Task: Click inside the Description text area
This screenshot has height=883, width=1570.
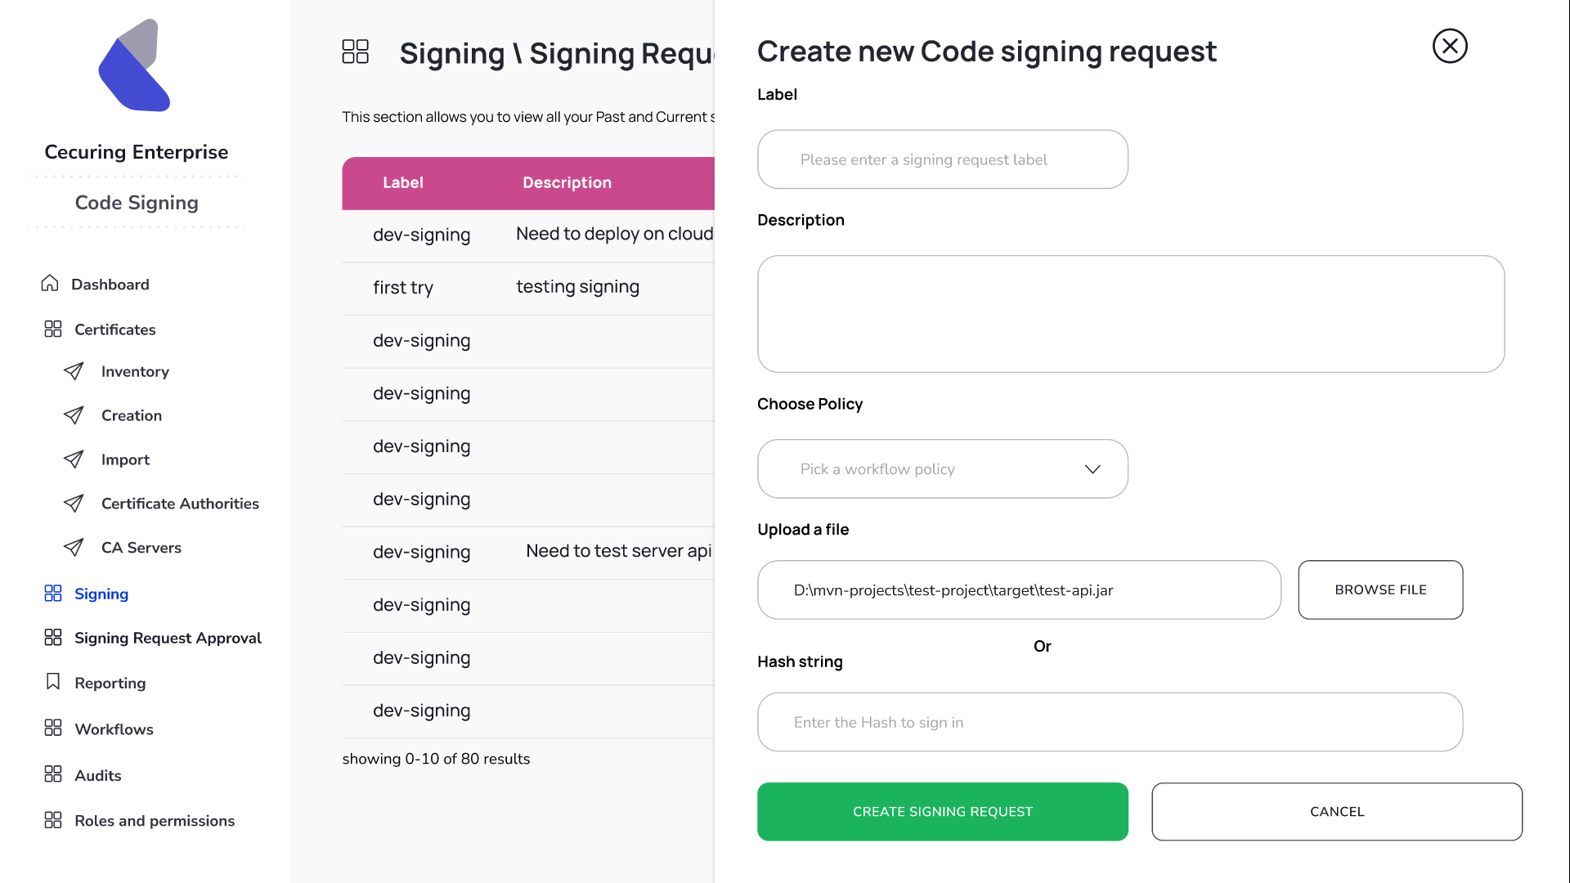Action: click(x=1131, y=314)
